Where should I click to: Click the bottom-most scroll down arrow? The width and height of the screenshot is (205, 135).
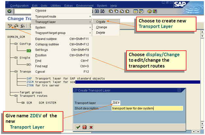coord(202,128)
